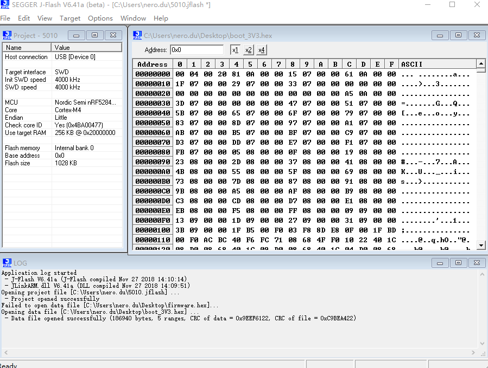
Task: Open the Edit menu
Action: (24, 18)
